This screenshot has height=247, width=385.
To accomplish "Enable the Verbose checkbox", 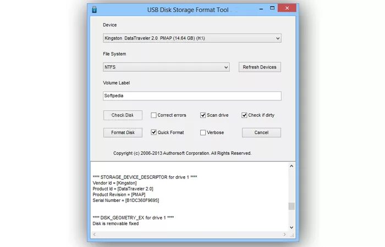I will [203, 133].
